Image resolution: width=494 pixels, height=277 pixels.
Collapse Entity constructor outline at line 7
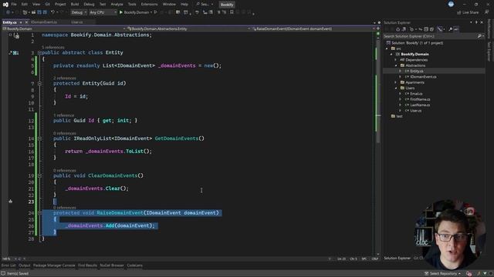tap(39, 84)
